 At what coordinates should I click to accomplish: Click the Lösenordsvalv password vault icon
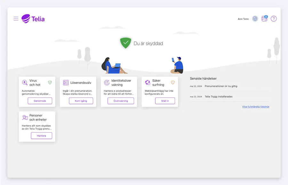click(x=66, y=82)
